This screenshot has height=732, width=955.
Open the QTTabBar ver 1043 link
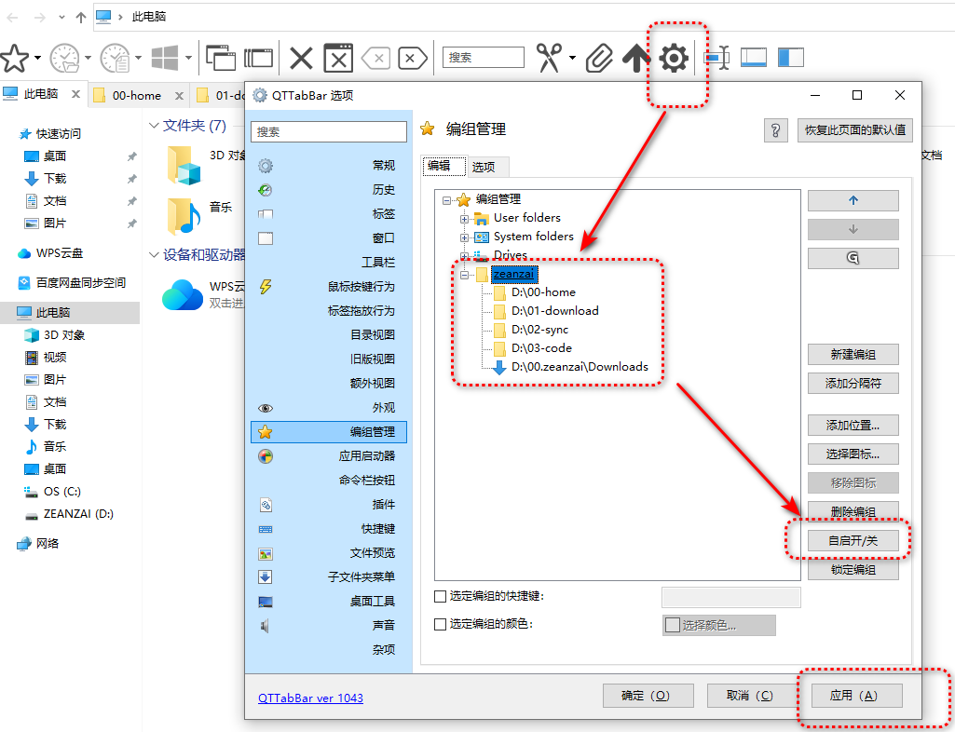point(310,698)
